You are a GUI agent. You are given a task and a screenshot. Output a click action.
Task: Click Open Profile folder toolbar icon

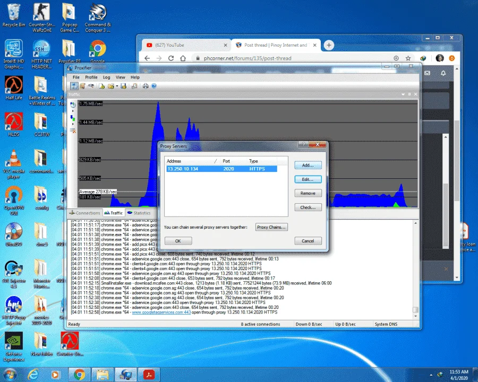(x=110, y=86)
